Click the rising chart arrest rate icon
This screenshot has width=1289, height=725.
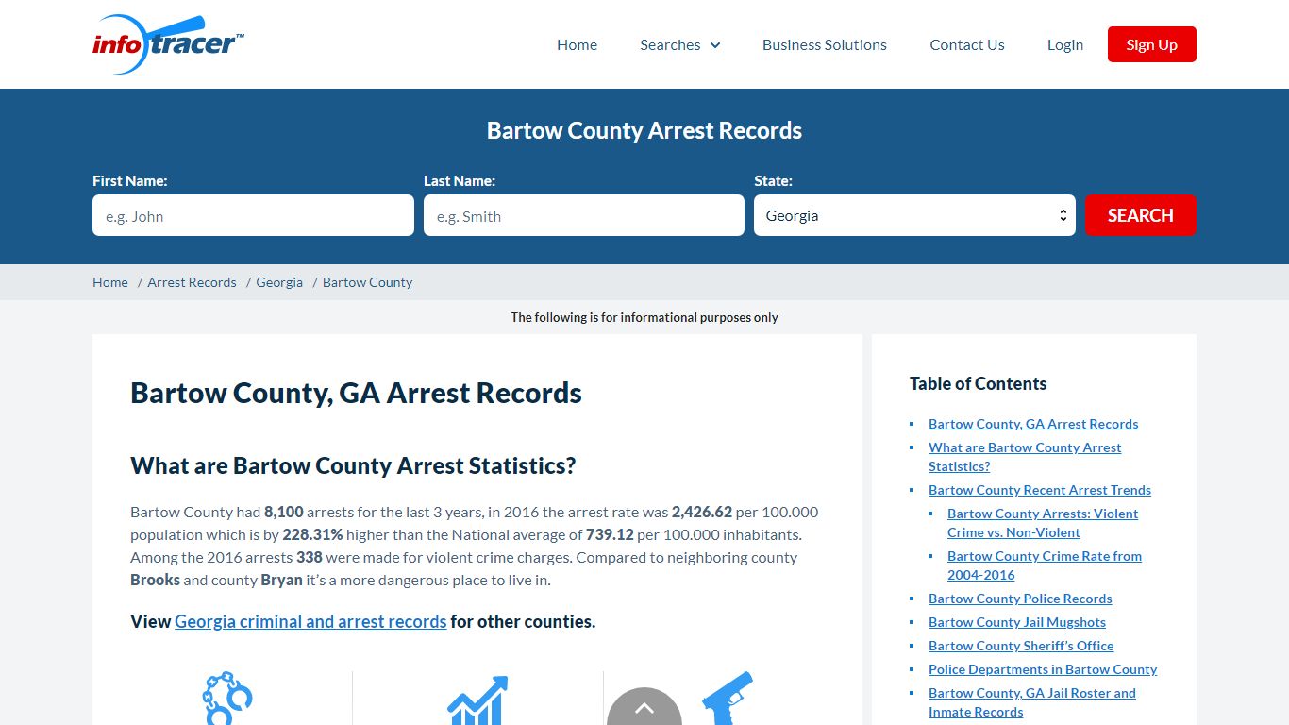(x=477, y=700)
